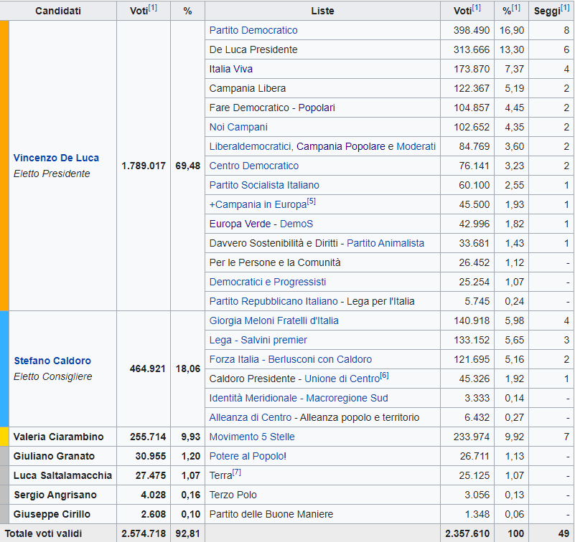The image size is (575, 542).
Task: Open Democratici e Progressisti link
Action: click(x=267, y=282)
